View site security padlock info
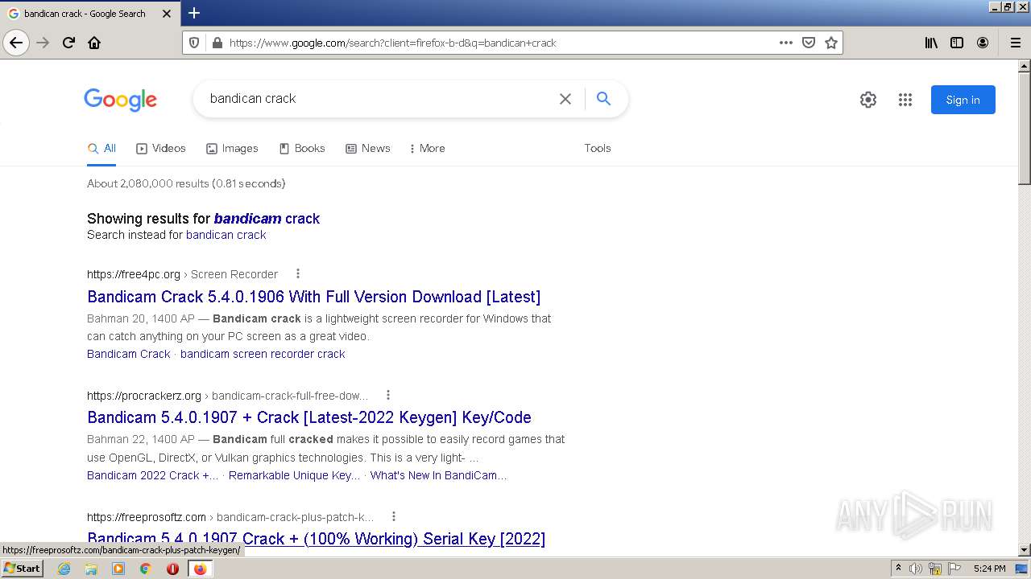Viewport: 1031px width, 579px height. point(216,43)
